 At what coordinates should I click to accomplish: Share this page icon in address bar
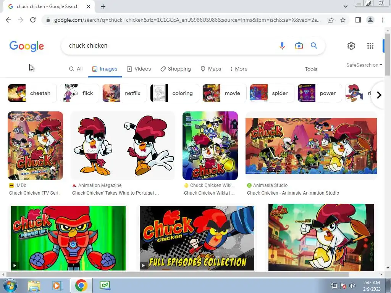[x=331, y=20]
